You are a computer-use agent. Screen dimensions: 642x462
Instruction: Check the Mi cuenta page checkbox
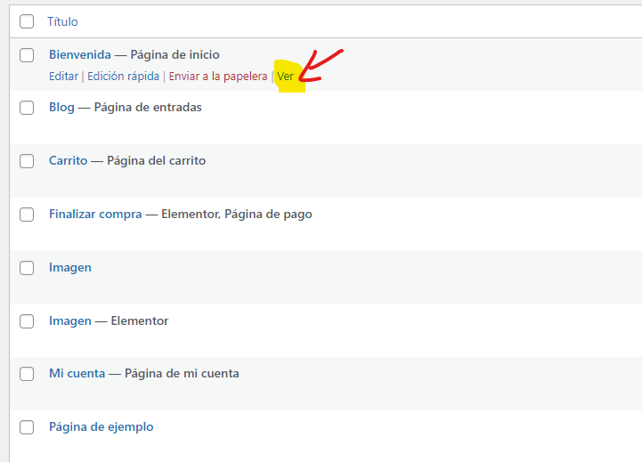(x=27, y=374)
